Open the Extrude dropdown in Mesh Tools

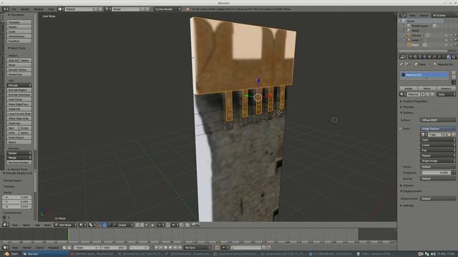(x=19, y=86)
